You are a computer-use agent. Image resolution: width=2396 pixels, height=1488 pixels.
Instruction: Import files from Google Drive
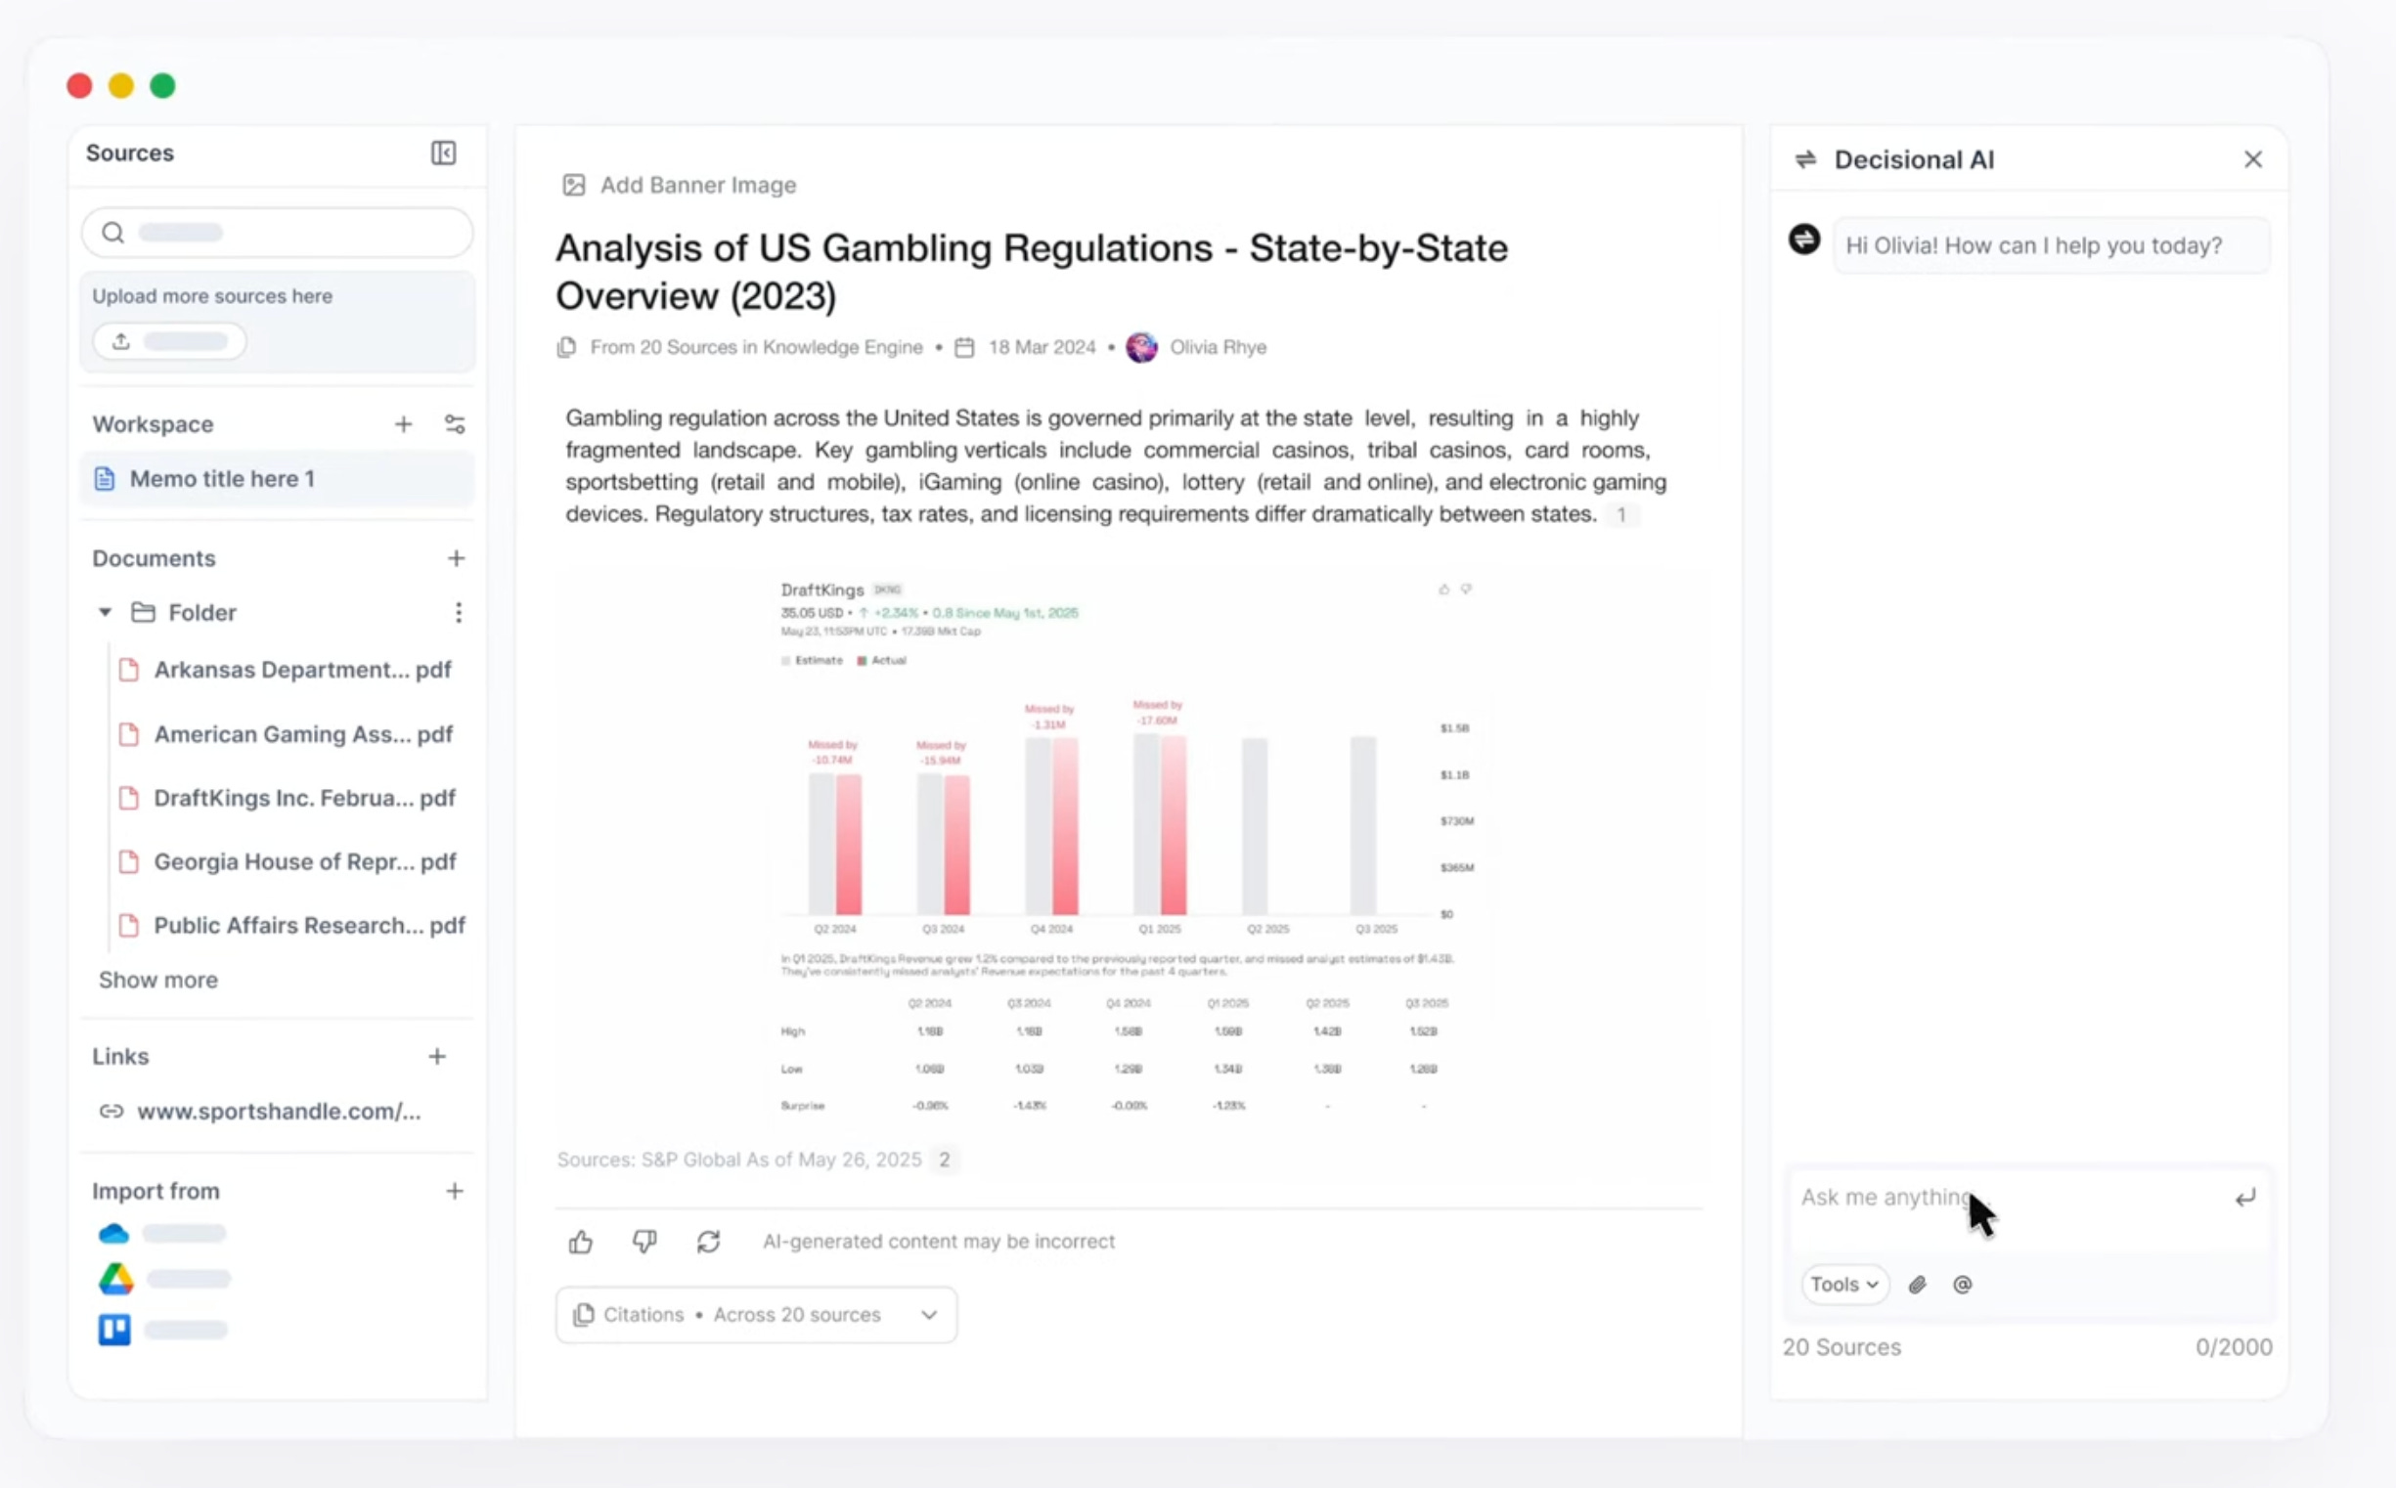pos(114,1279)
